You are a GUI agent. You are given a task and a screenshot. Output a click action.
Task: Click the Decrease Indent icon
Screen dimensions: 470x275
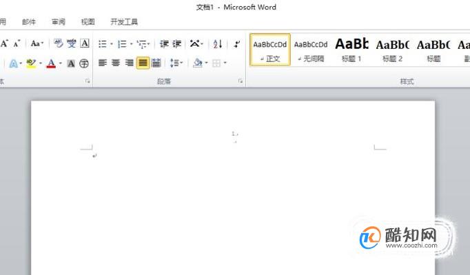coord(164,44)
